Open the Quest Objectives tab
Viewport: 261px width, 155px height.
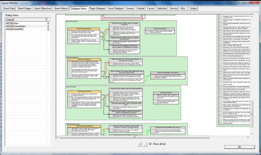coord(43,8)
